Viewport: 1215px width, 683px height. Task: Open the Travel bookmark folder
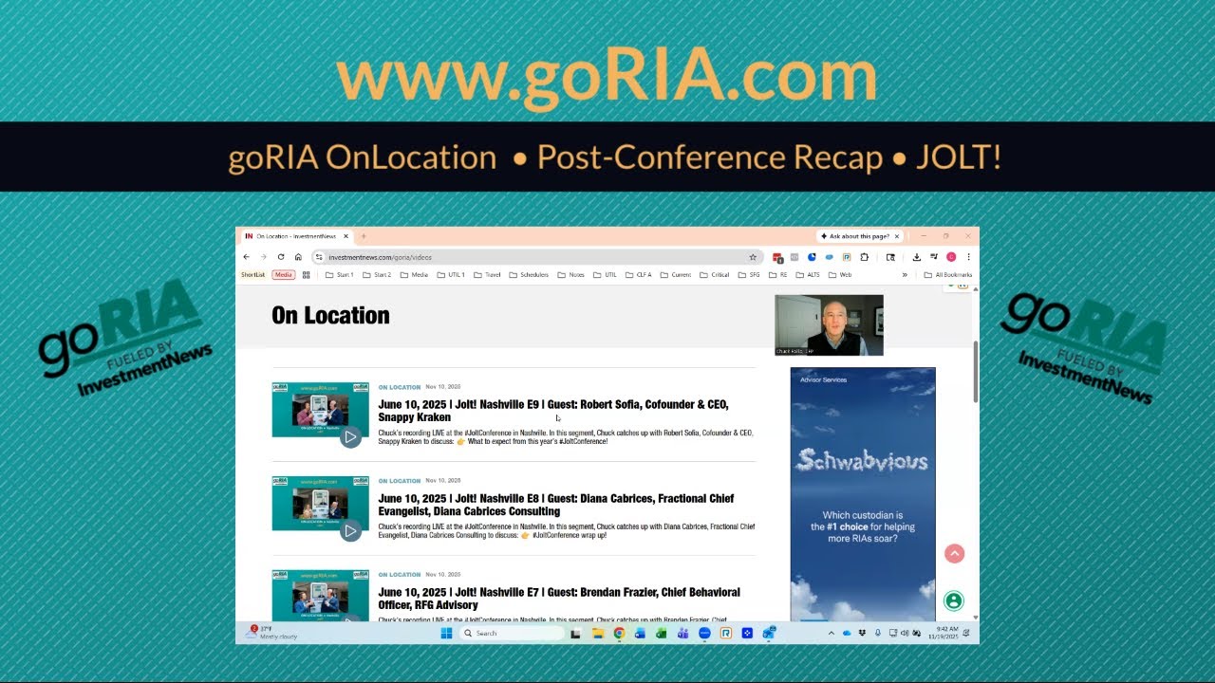[x=487, y=275]
